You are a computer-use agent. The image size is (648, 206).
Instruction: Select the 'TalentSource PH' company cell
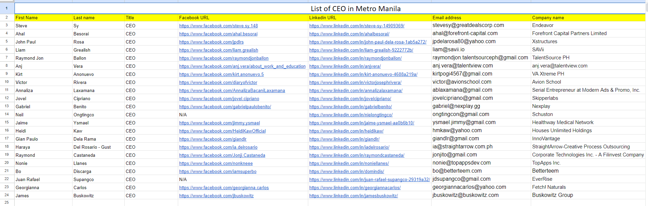(588, 58)
